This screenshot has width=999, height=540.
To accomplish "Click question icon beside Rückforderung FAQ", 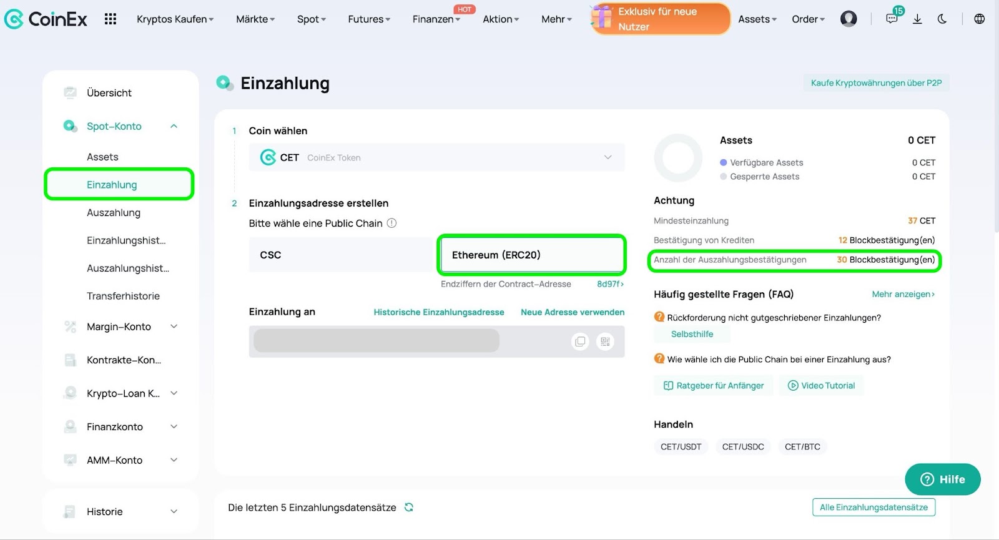I will point(659,317).
